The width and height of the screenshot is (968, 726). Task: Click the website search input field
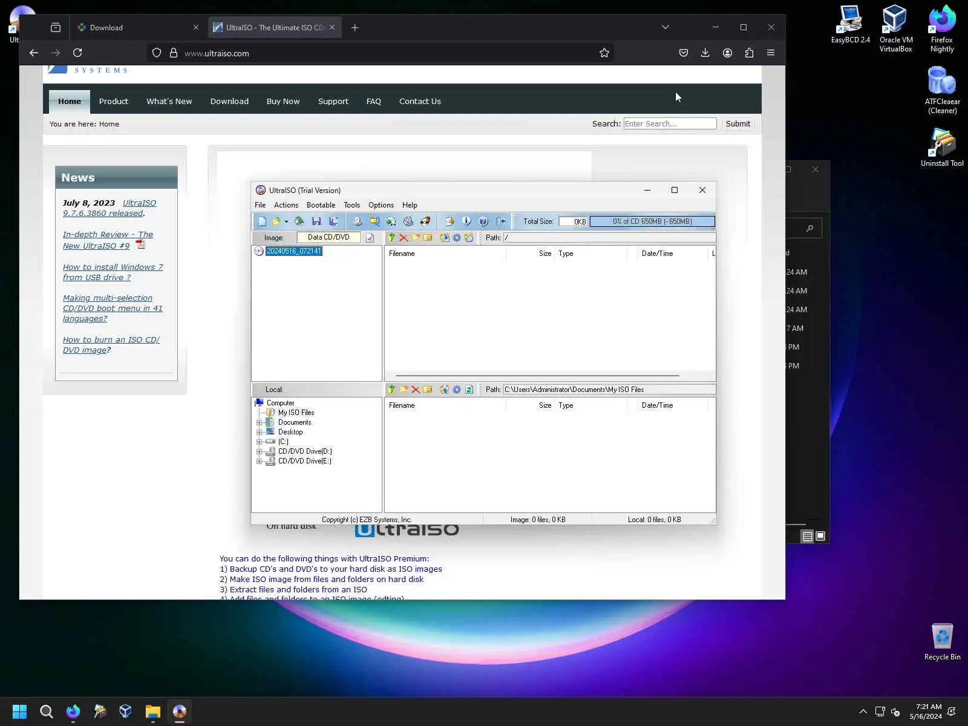coord(670,124)
